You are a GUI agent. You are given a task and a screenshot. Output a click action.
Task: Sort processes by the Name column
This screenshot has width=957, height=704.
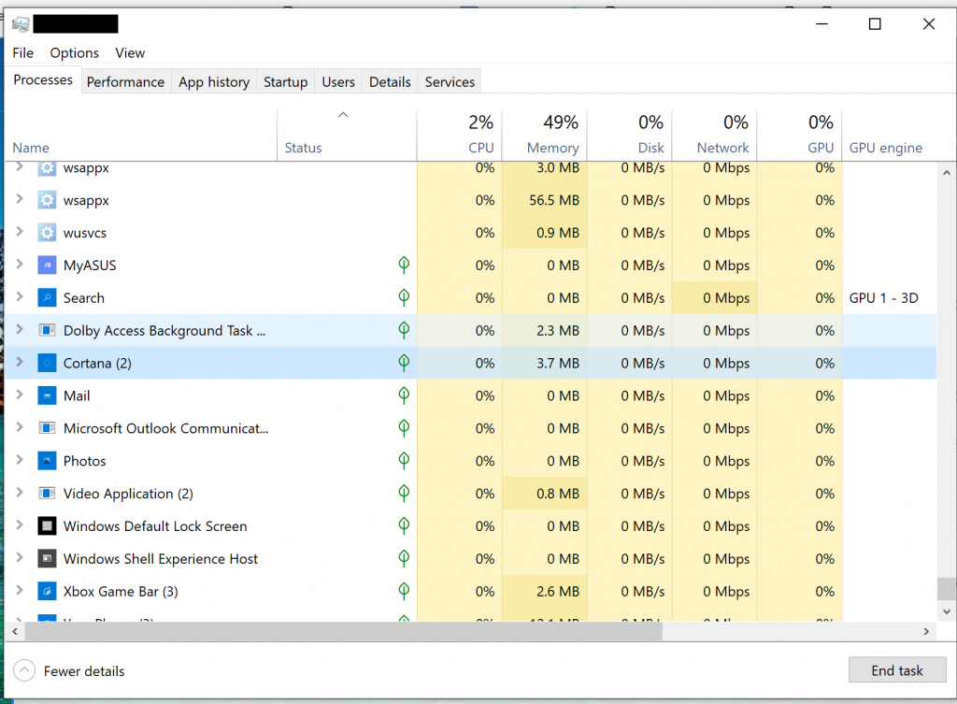(x=140, y=136)
